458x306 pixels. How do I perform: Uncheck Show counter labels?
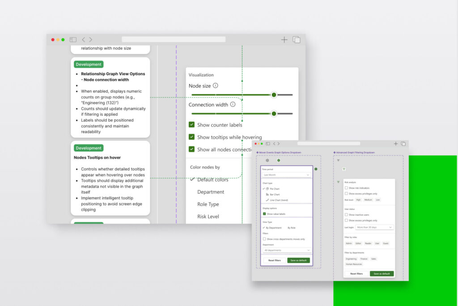[x=191, y=125]
